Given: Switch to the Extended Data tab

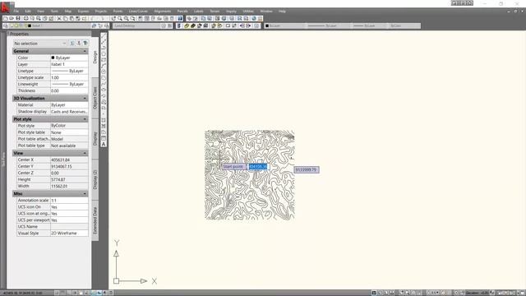Looking at the screenshot, I should (x=95, y=220).
